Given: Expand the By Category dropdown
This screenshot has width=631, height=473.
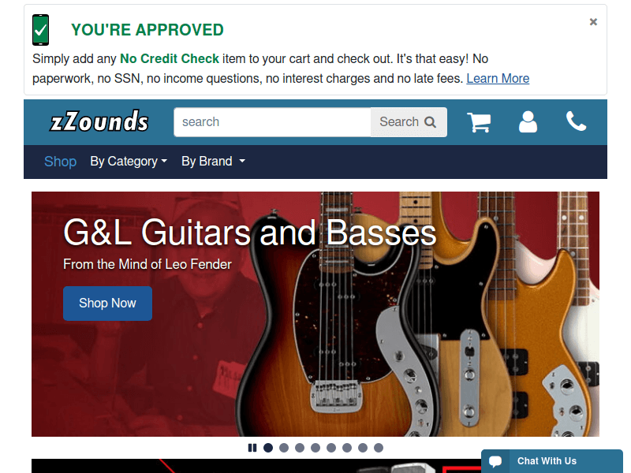Looking at the screenshot, I should (129, 162).
